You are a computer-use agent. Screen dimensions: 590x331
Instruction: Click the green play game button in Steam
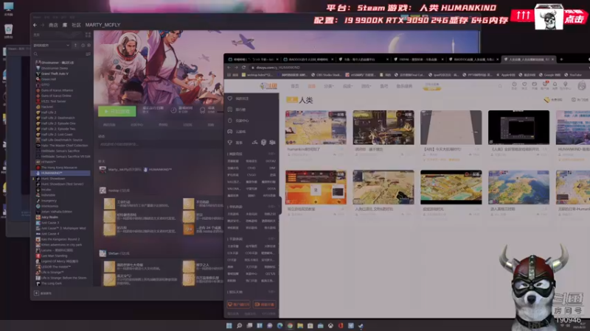(117, 111)
